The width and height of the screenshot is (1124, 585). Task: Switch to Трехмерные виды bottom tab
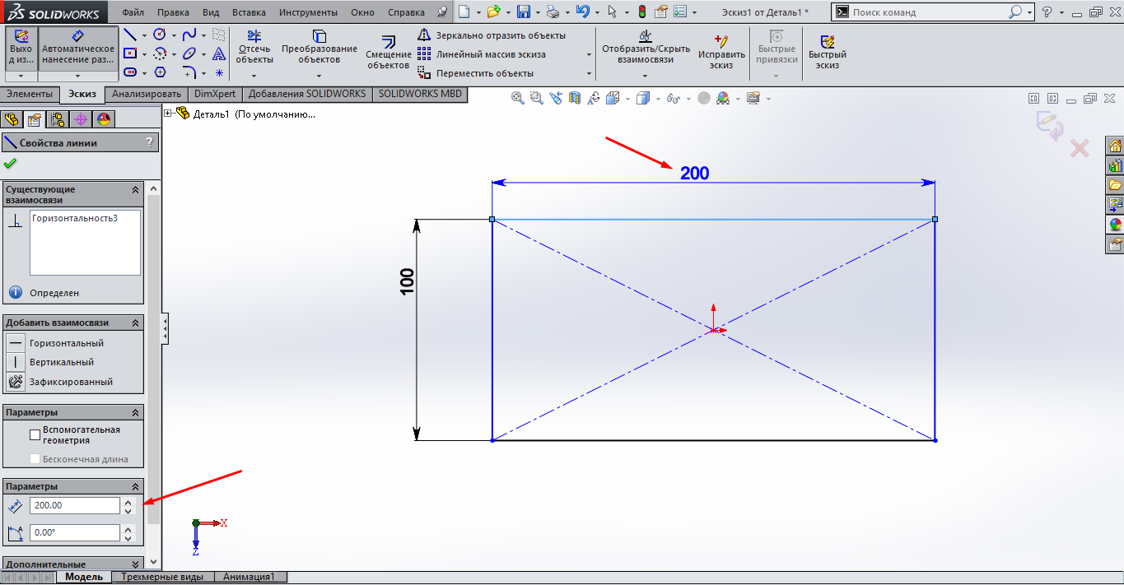point(162,577)
